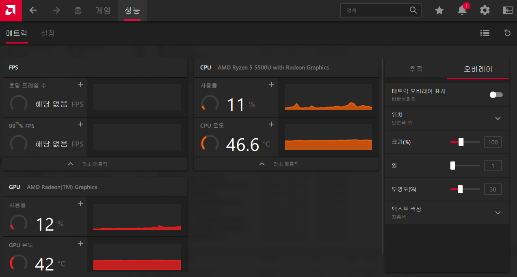This screenshot has width=517, height=277.
Task: Add GPU 온도 metric with plus
Action: (80, 244)
